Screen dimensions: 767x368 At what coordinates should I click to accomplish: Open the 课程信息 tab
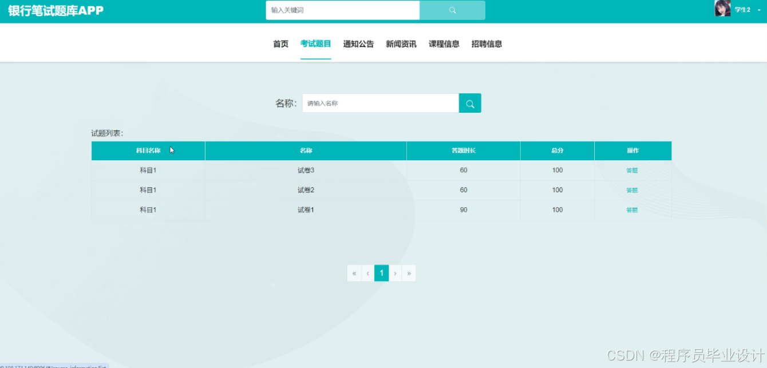(x=444, y=43)
